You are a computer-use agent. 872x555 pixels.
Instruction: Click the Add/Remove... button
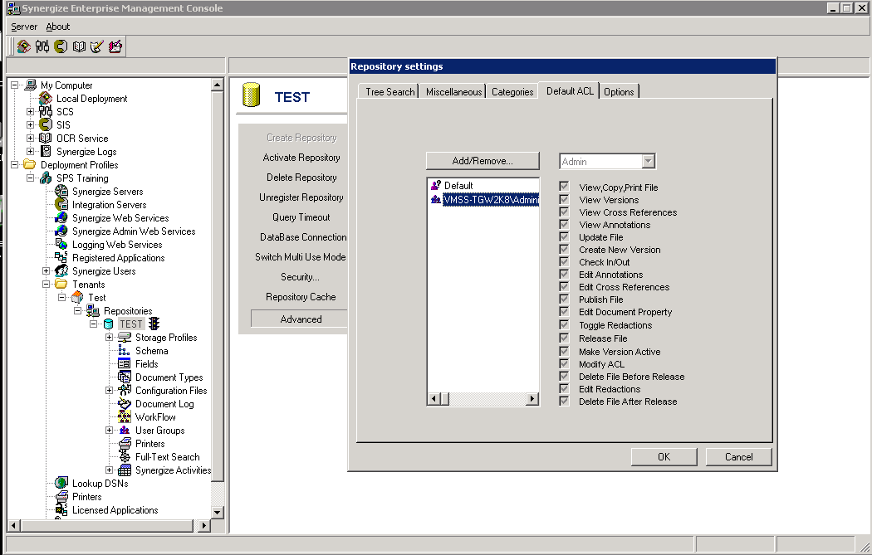(483, 161)
